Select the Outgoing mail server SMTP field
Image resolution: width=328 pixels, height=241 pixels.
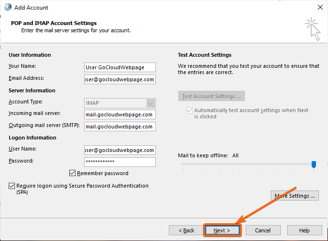coord(120,127)
